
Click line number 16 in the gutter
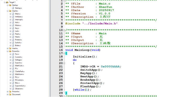tap(61, 50)
